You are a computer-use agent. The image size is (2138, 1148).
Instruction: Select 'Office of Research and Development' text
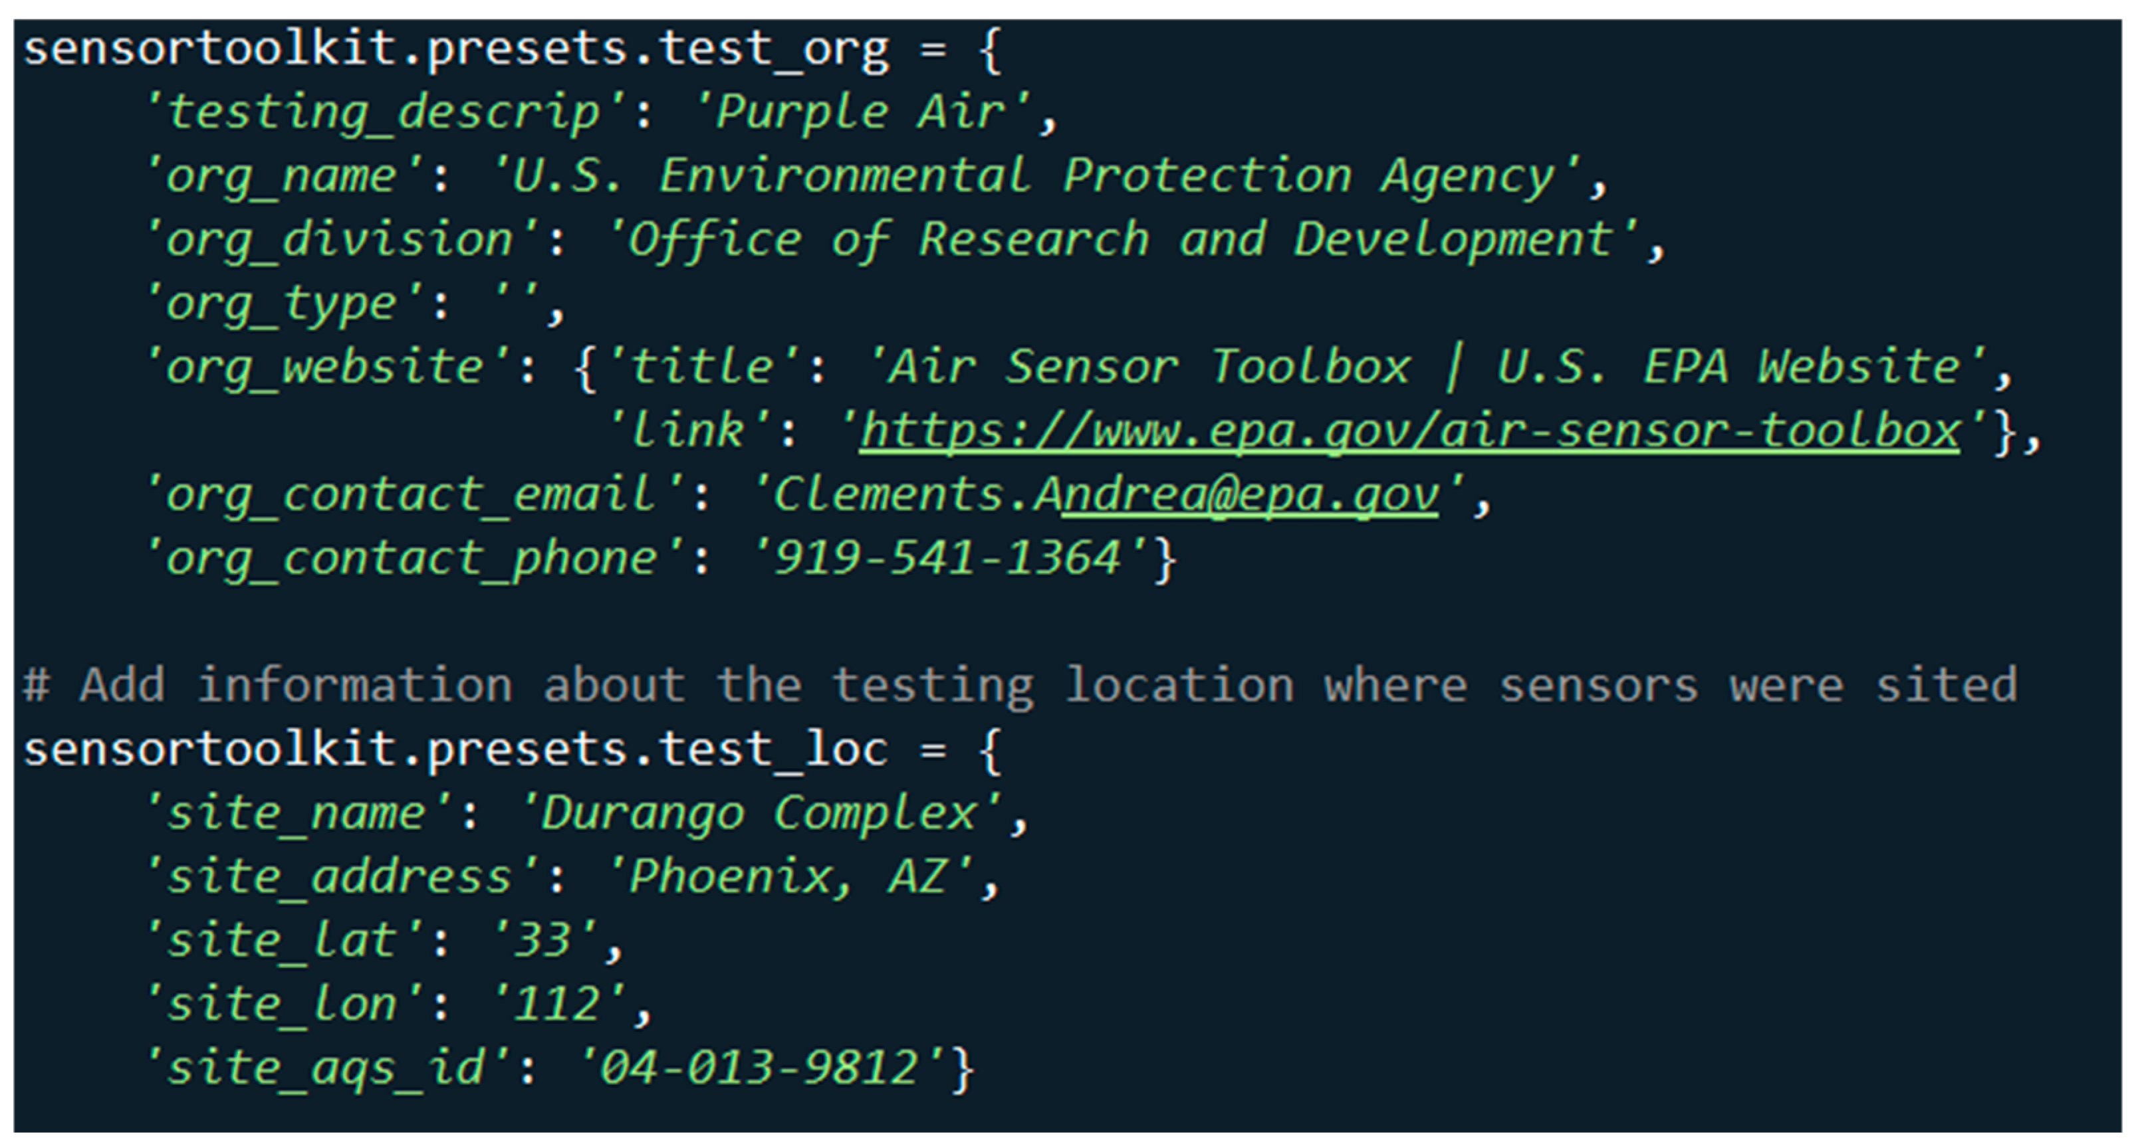(x=1122, y=240)
